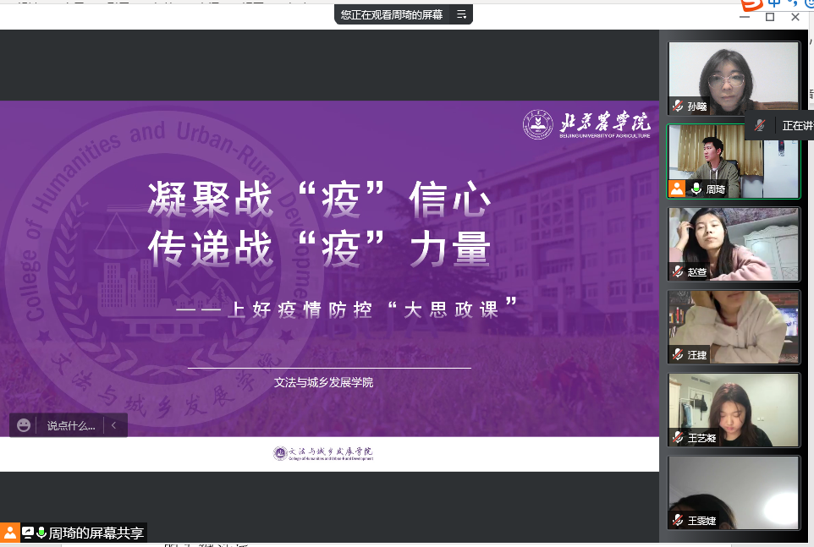Click 汪婕's muted microphone icon
Screen dimensions: 814x547
point(678,354)
